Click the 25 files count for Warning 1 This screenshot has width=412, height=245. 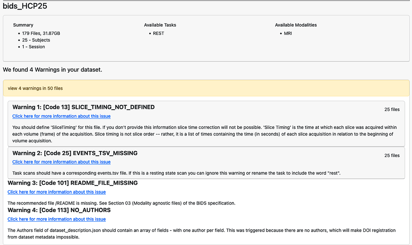(x=392, y=109)
